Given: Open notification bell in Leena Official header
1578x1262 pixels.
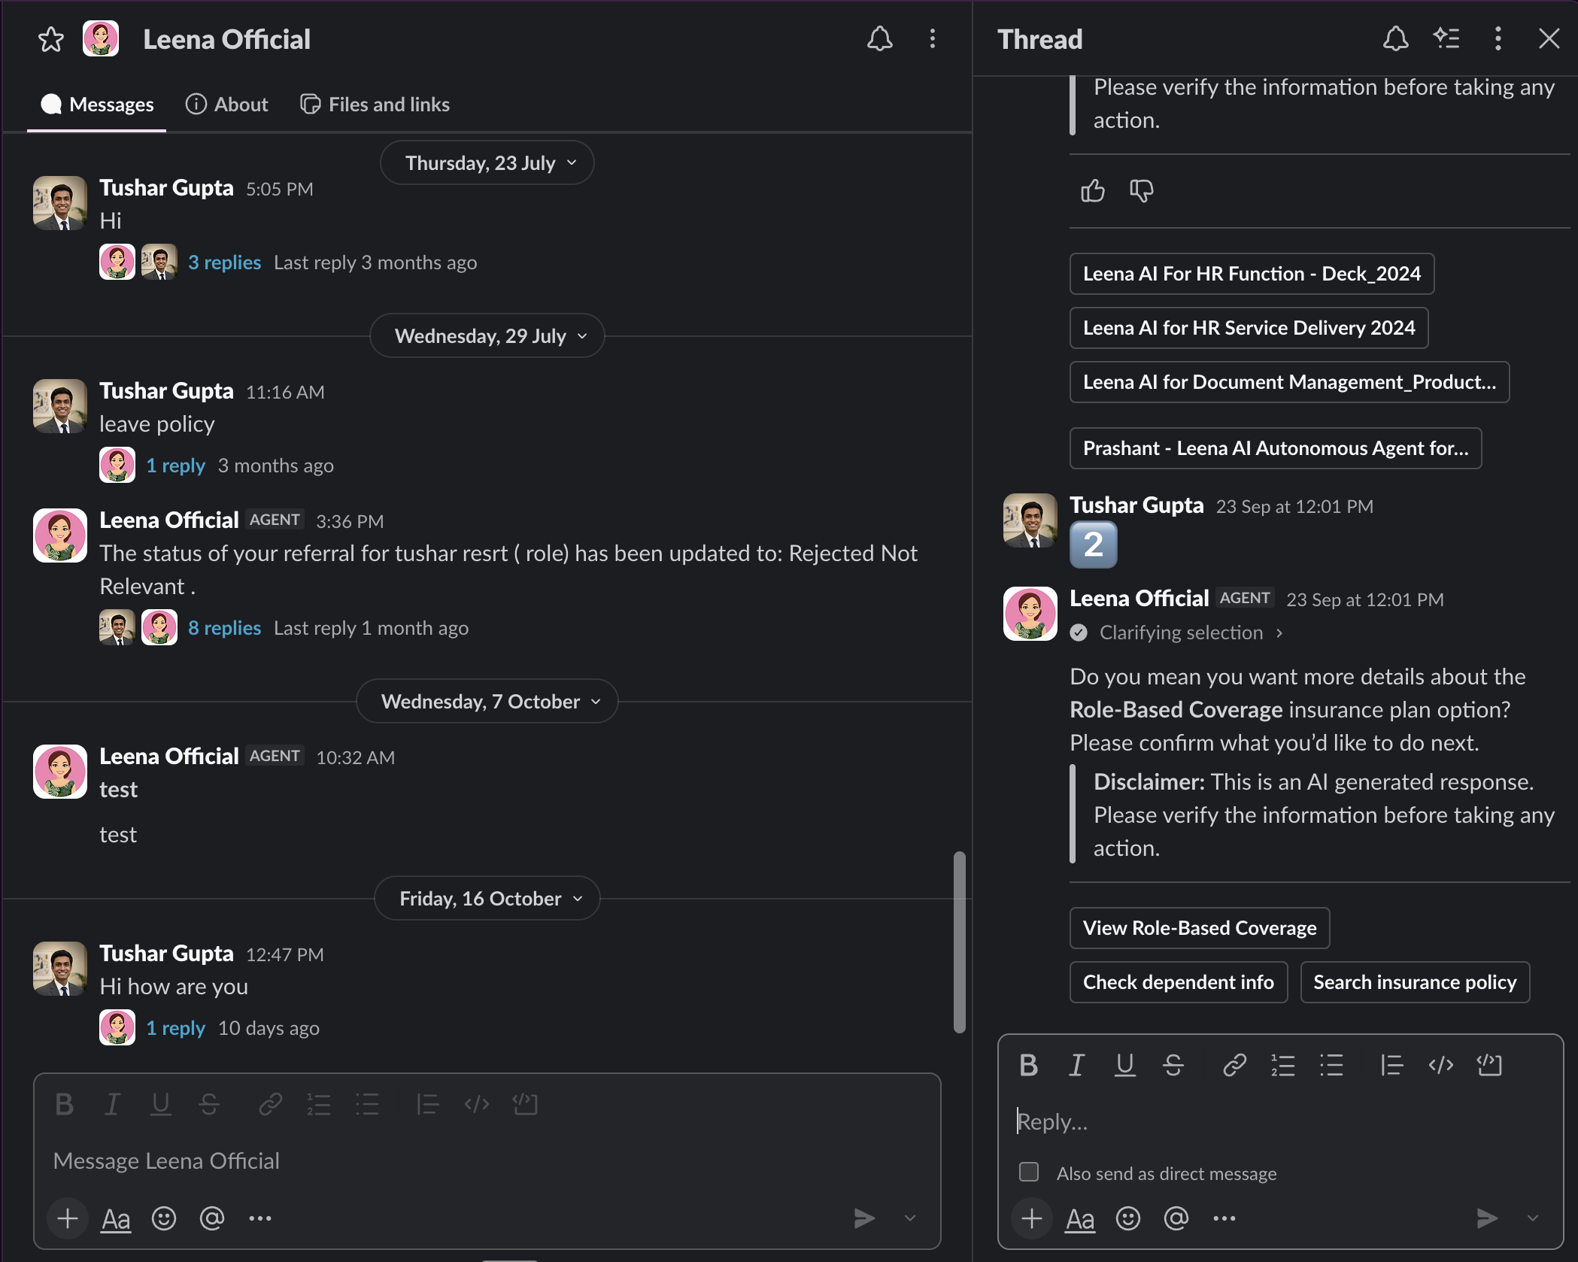Looking at the screenshot, I should pos(879,39).
